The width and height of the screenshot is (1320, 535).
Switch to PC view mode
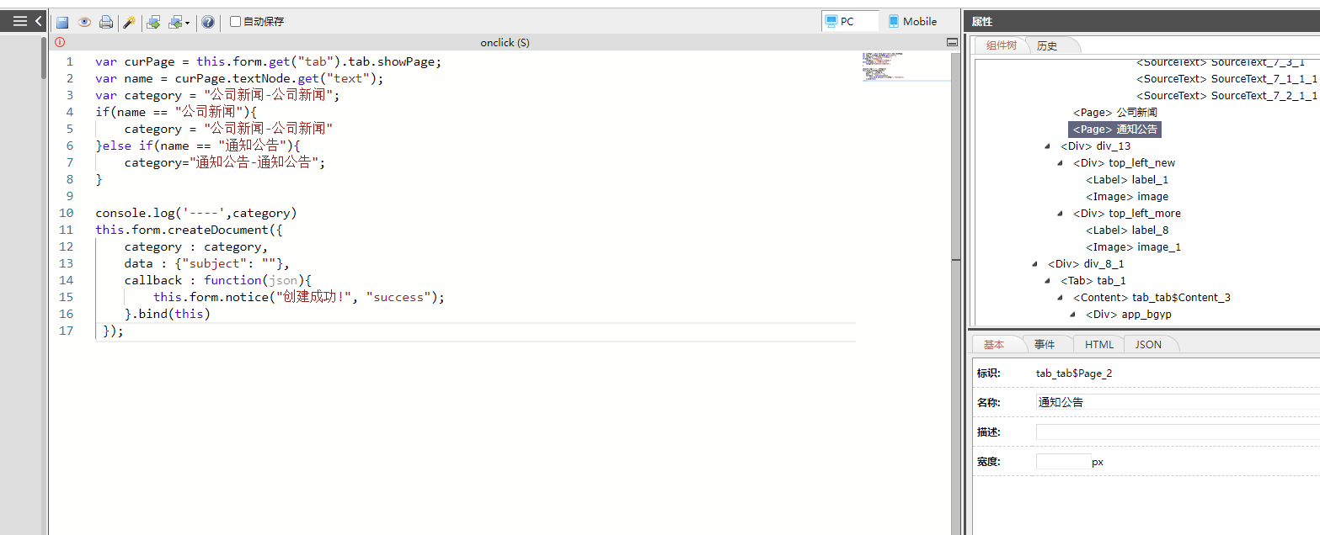click(850, 21)
